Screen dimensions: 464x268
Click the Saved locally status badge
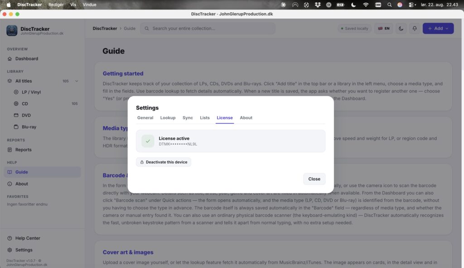pos(354,28)
